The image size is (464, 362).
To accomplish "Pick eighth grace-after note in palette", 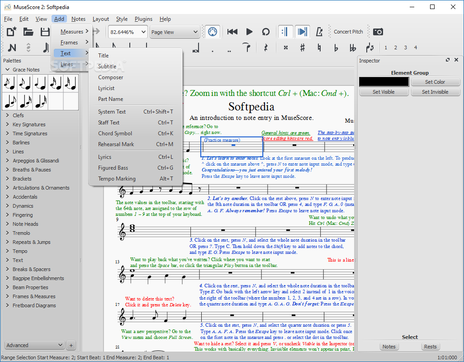I will (x=10, y=101).
